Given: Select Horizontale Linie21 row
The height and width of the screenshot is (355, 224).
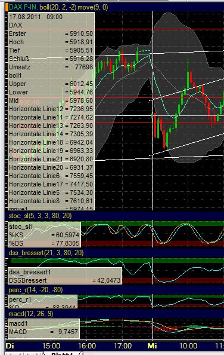Looking at the screenshot, I should (51, 159).
